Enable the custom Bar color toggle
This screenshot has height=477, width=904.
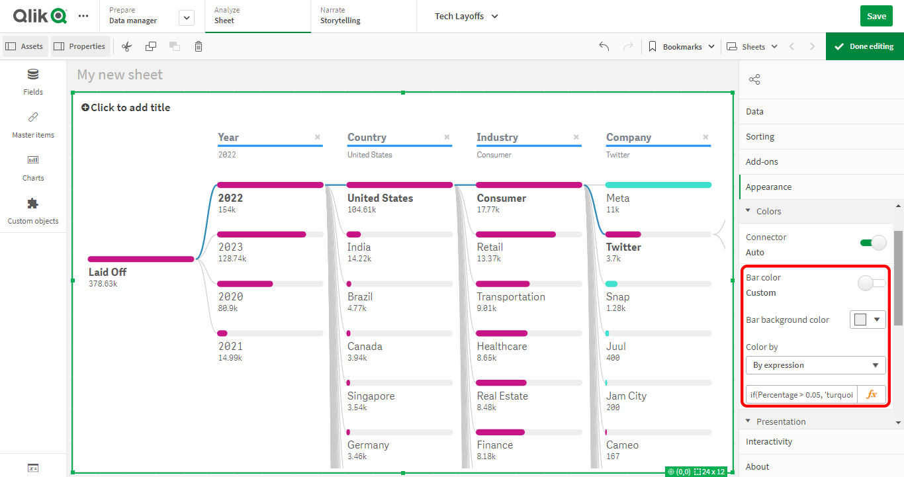pos(872,282)
